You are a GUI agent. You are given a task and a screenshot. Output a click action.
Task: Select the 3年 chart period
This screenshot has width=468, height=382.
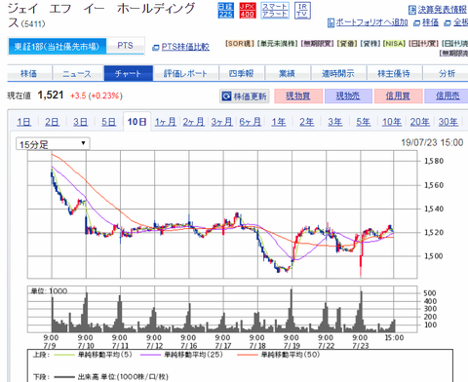click(334, 122)
